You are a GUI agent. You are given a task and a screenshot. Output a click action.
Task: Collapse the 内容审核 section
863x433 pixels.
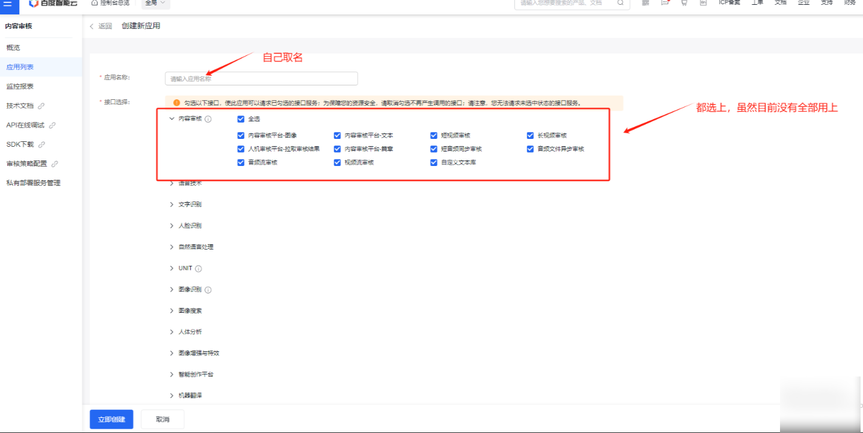coord(172,119)
